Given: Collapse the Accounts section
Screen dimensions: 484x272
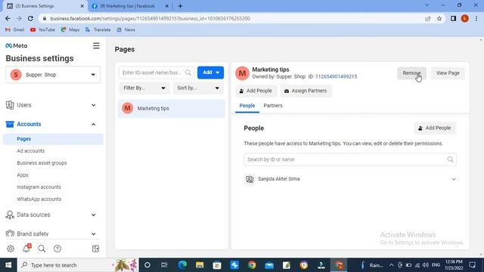Looking at the screenshot, I should 94,124.
